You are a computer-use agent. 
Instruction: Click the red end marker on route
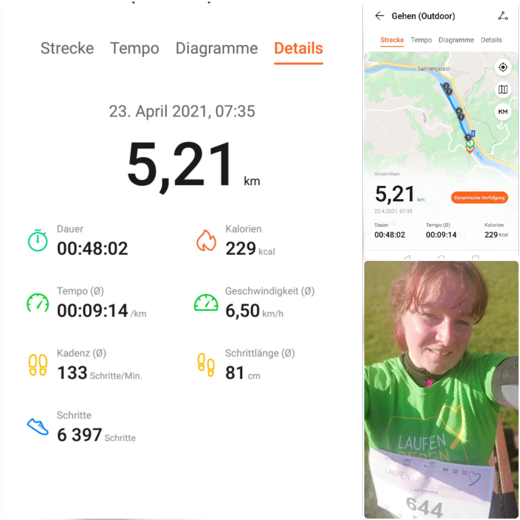[470, 149]
